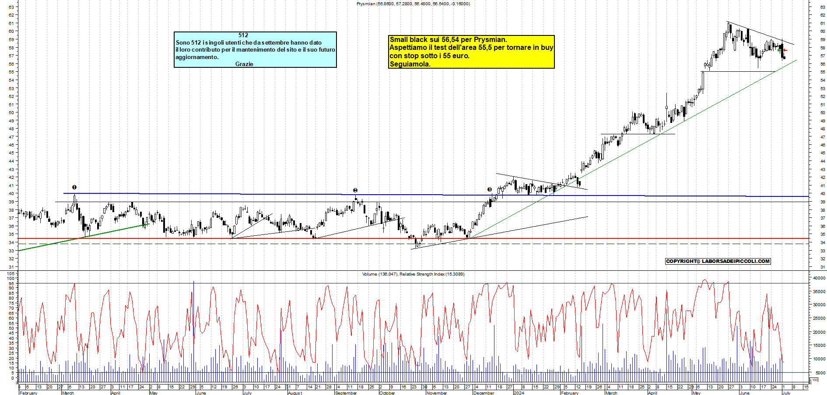Click the word 'aggiornamento.' in the cyan box
The width and height of the screenshot is (827, 395).
tap(197, 57)
